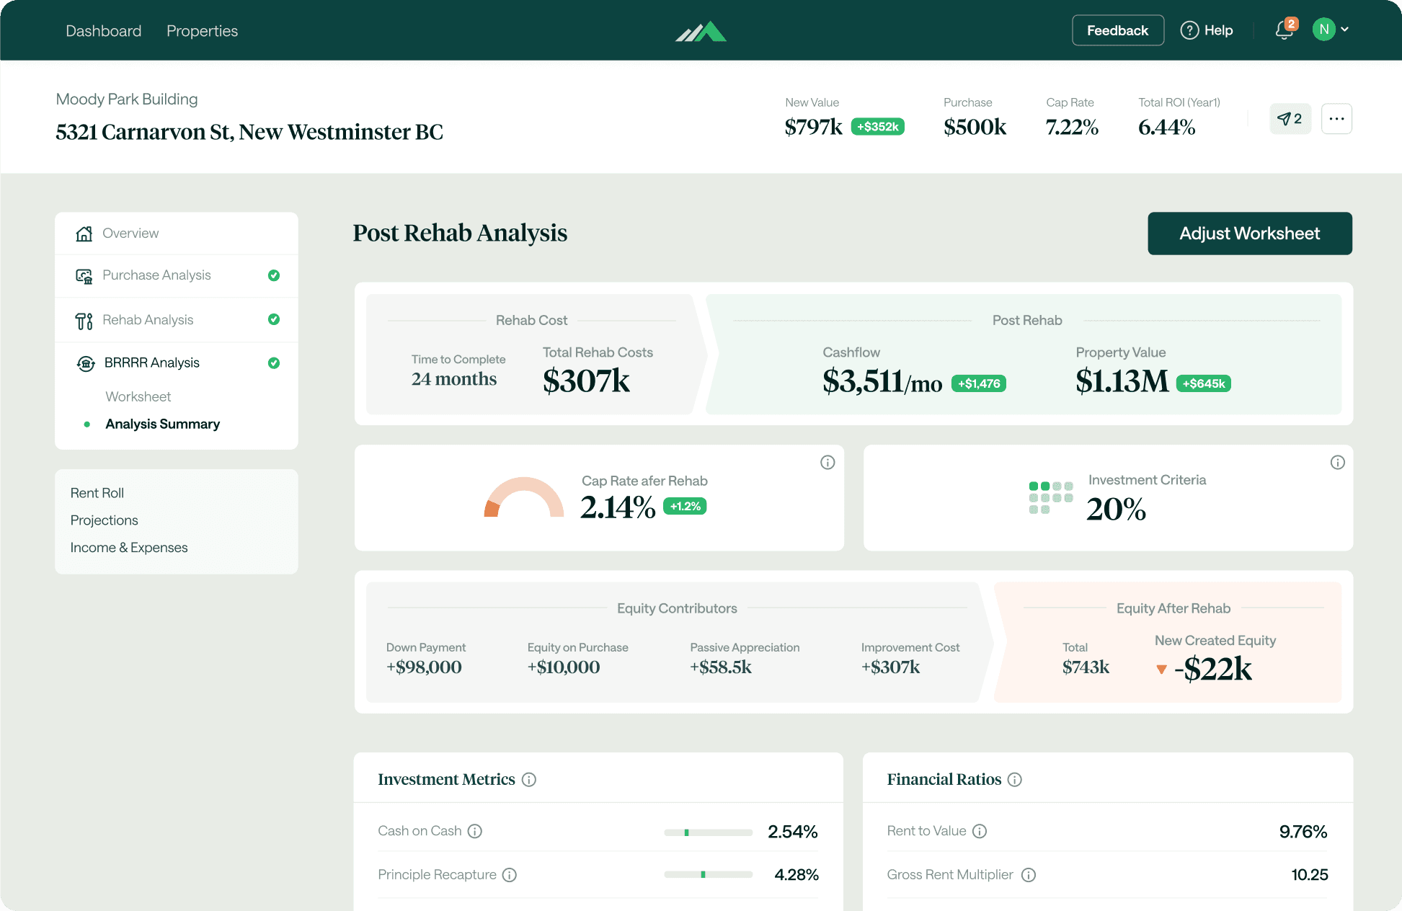
Task: Click the Adjust Worksheet button
Action: pos(1249,234)
